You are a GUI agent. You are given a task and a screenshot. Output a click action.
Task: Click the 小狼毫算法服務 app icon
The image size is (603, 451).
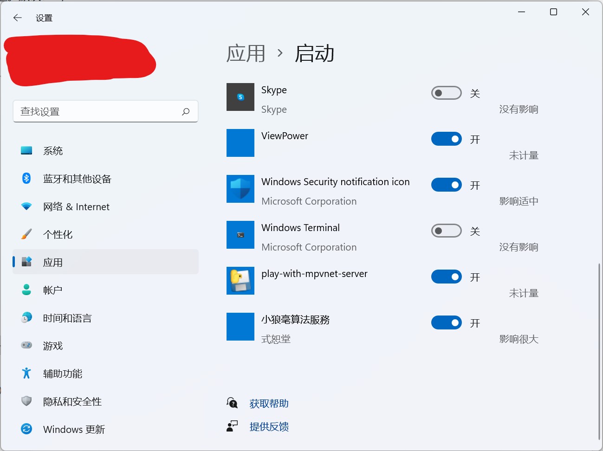240,327
